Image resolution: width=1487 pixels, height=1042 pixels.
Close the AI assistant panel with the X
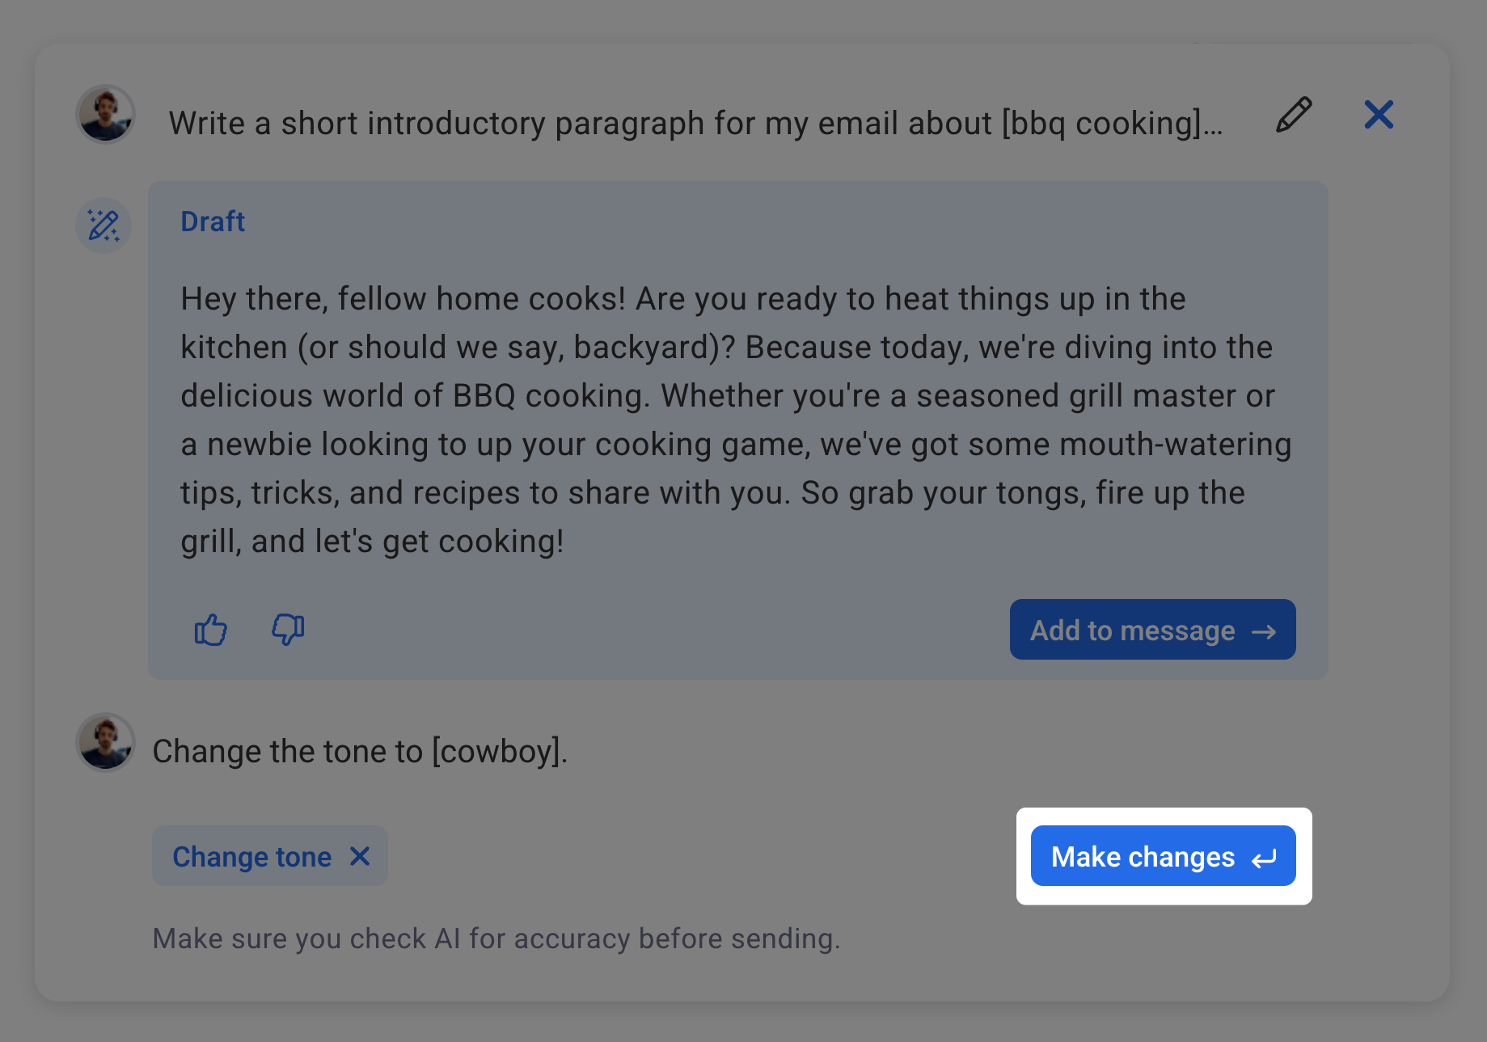click(1379, 115)
